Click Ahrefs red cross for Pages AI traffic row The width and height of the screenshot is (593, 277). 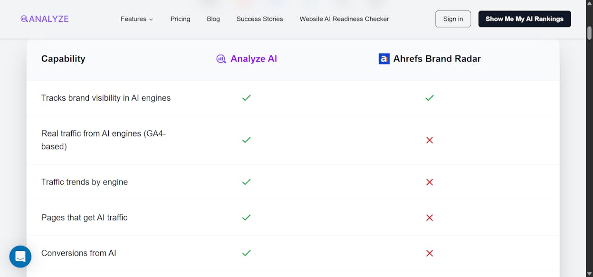430,218
